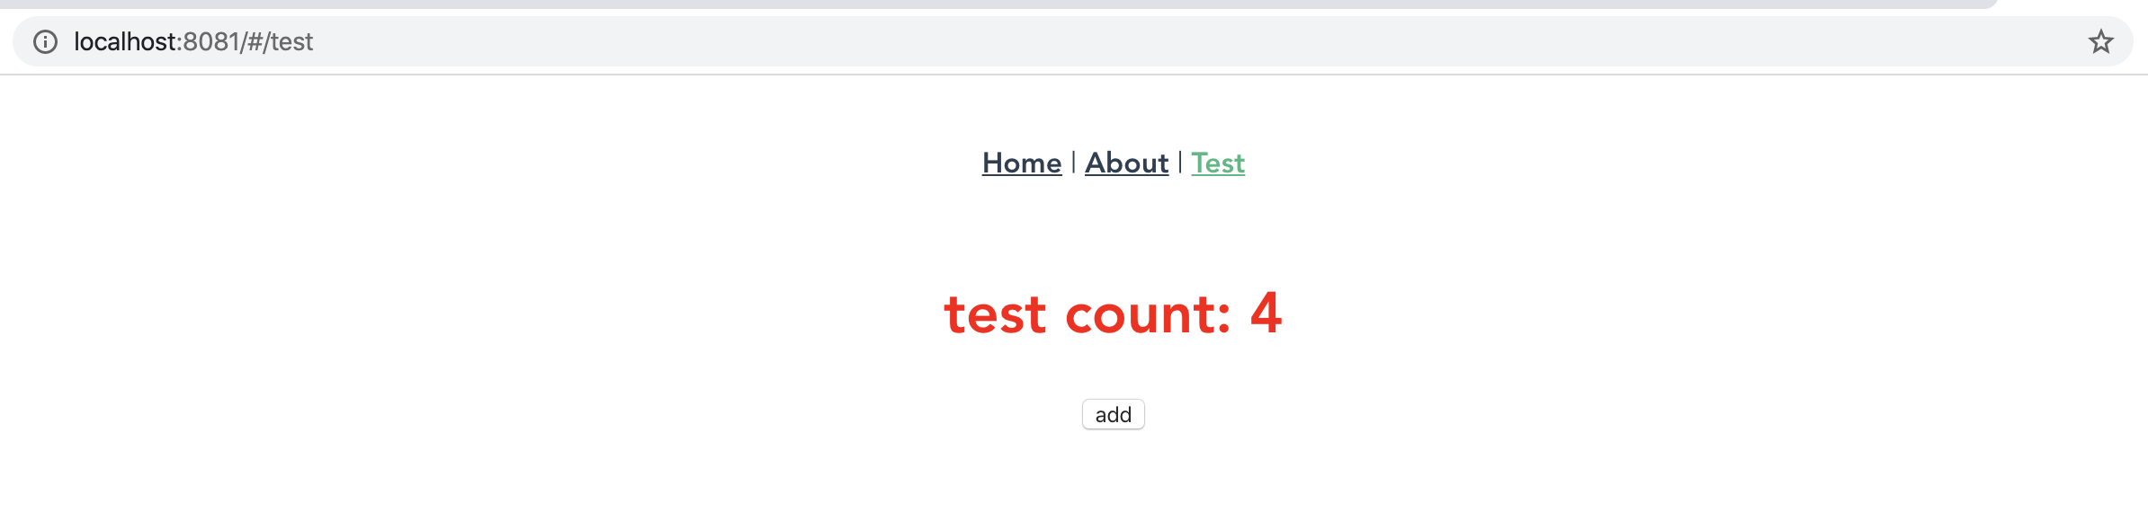
Task: Go to the About page link
Action: click(1126, 163)
